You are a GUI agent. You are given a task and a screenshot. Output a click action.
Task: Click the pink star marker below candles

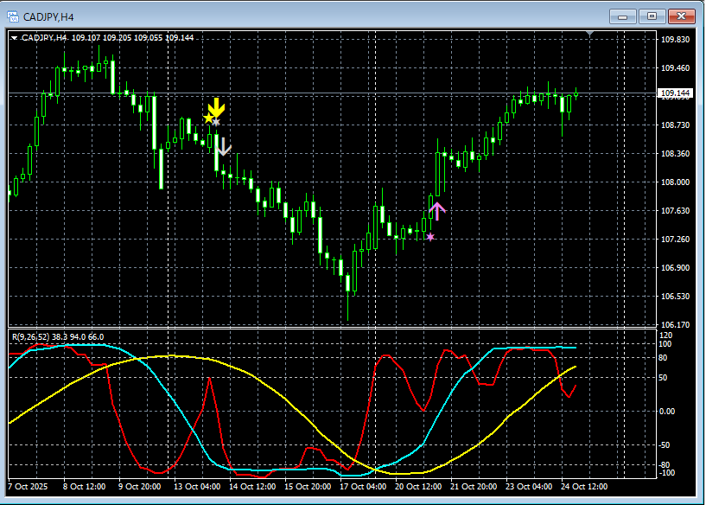coord(430,237)
